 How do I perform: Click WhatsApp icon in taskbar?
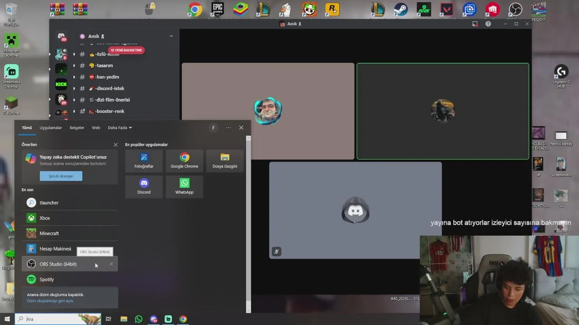[x=138, y=319]
